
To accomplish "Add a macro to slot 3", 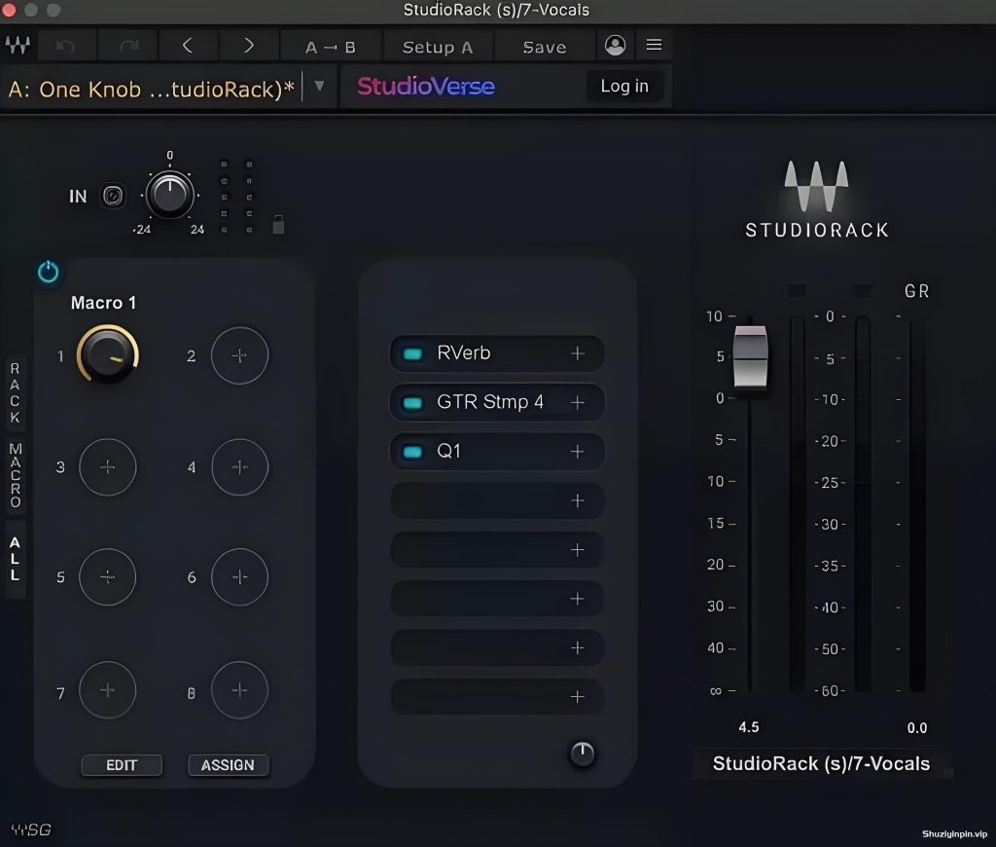I will (x=107, y=467).
